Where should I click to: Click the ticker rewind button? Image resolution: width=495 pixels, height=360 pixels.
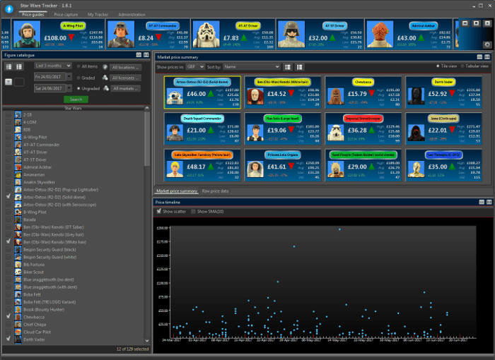click(x=465, y=23)
